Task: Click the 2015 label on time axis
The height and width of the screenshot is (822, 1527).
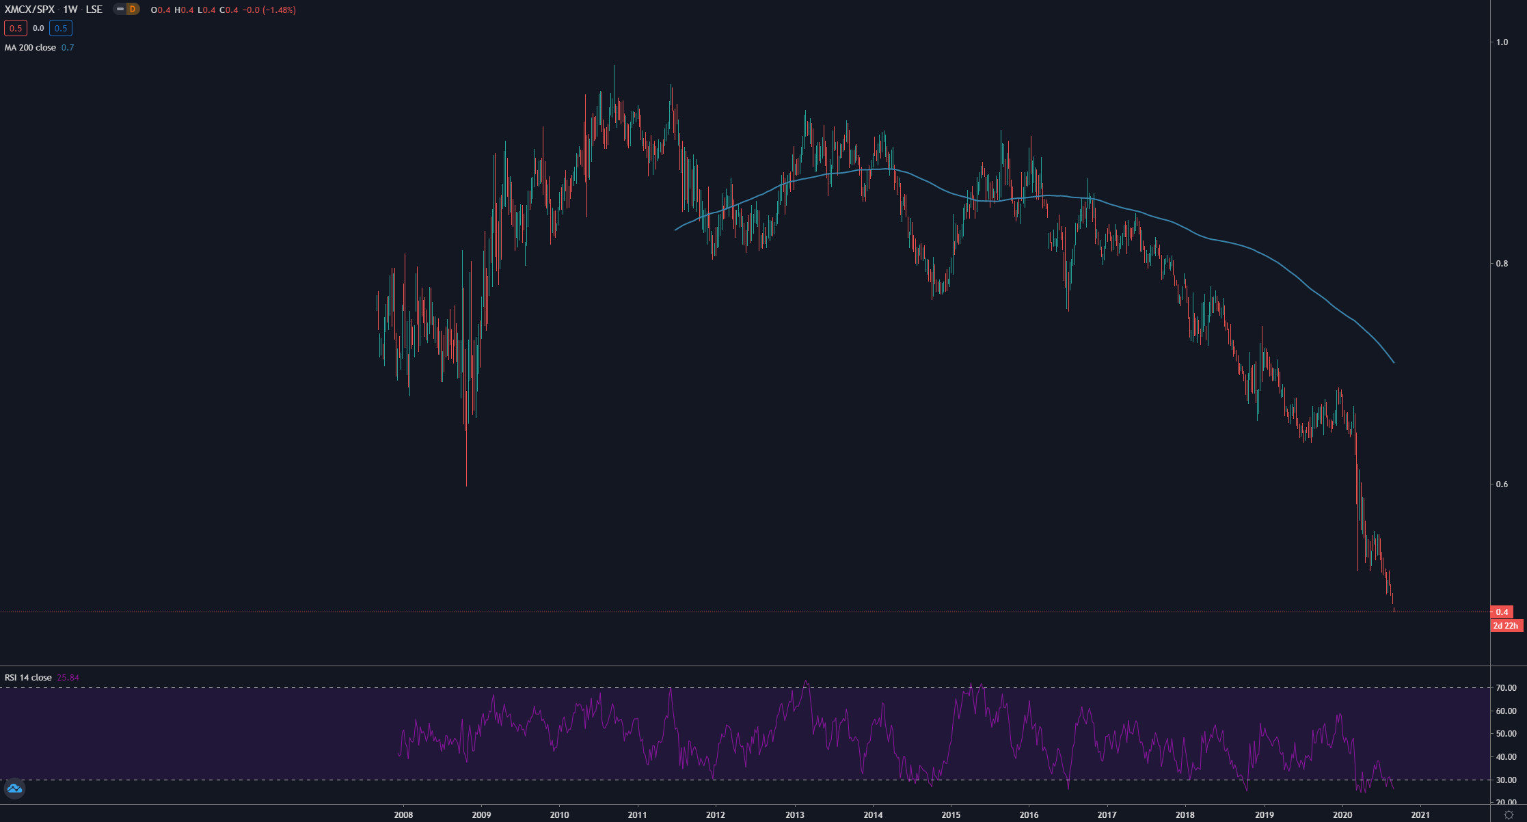Action: point(951,814)
